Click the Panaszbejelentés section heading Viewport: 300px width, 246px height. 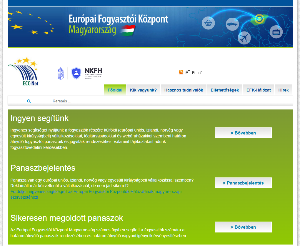pos(43,168)
